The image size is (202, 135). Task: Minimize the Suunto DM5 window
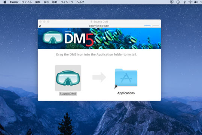pos(44,22)
